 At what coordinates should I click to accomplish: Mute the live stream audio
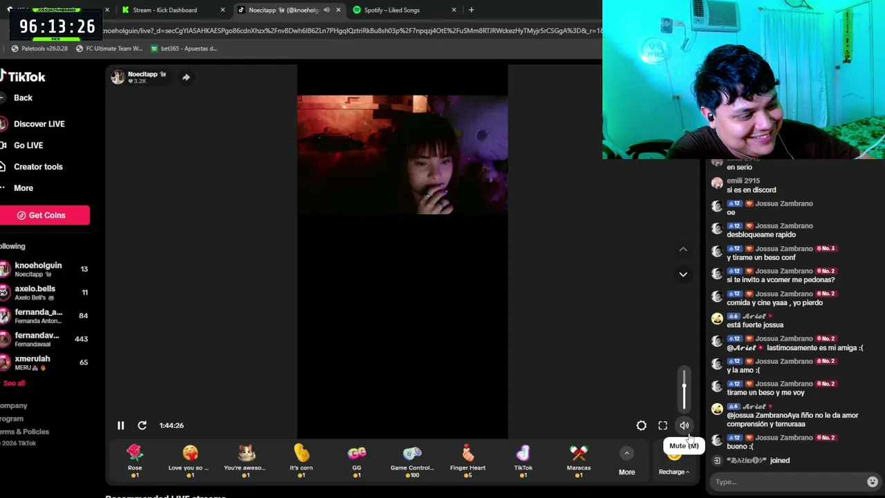tap(684, 425)
